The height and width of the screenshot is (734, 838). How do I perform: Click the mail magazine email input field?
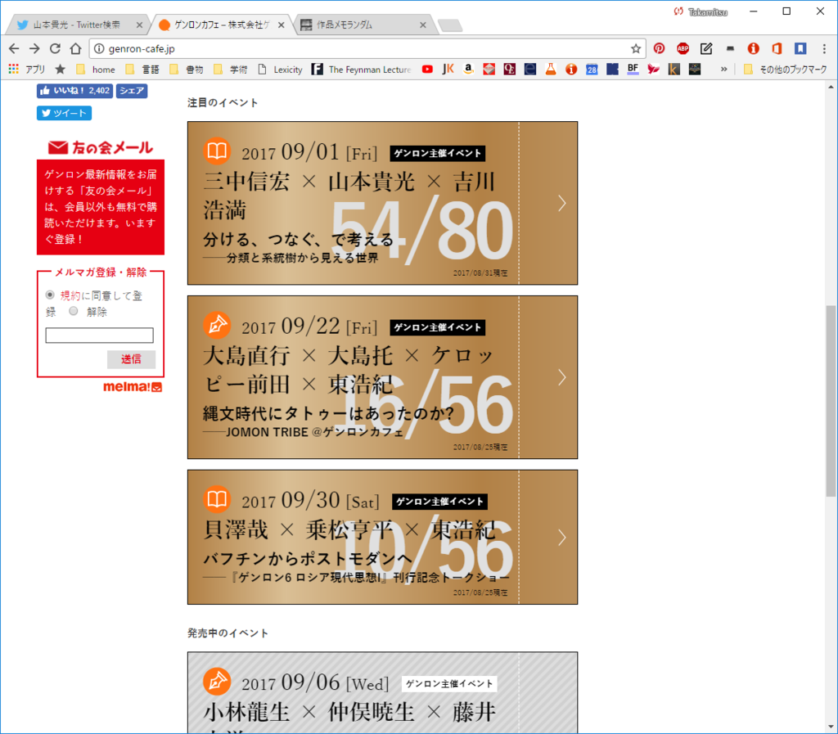coord(99,335)
